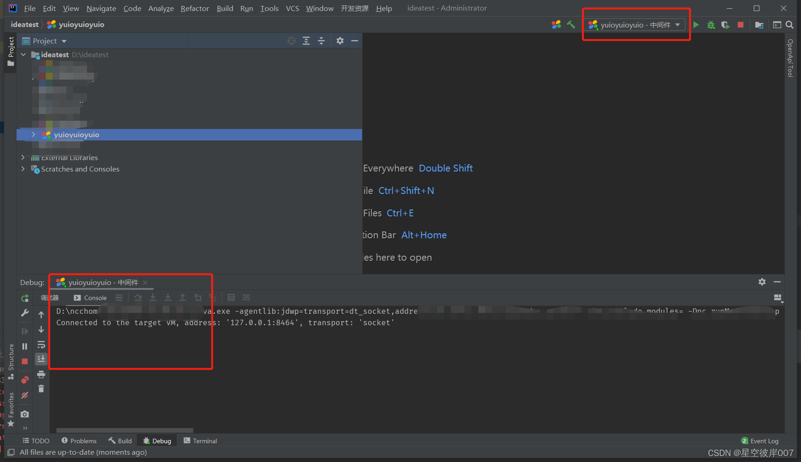Pause program in Debug sidebar
Viewport: 801px width, 462px height.
25,346
